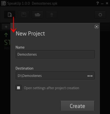Close the New Project dialog
110x114 pixels.
[97, 27]
